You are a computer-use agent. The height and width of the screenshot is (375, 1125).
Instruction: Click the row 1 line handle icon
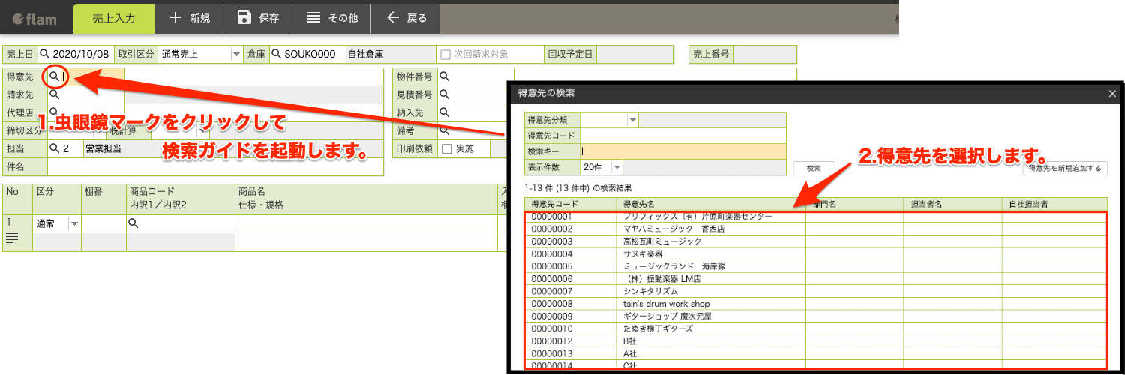click(x=11, y=238)
